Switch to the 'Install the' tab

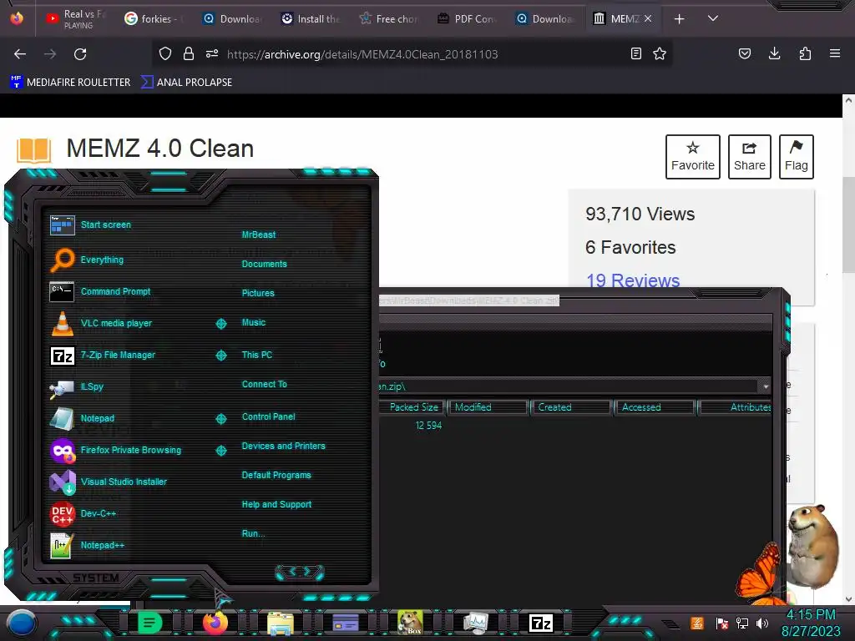311,18
